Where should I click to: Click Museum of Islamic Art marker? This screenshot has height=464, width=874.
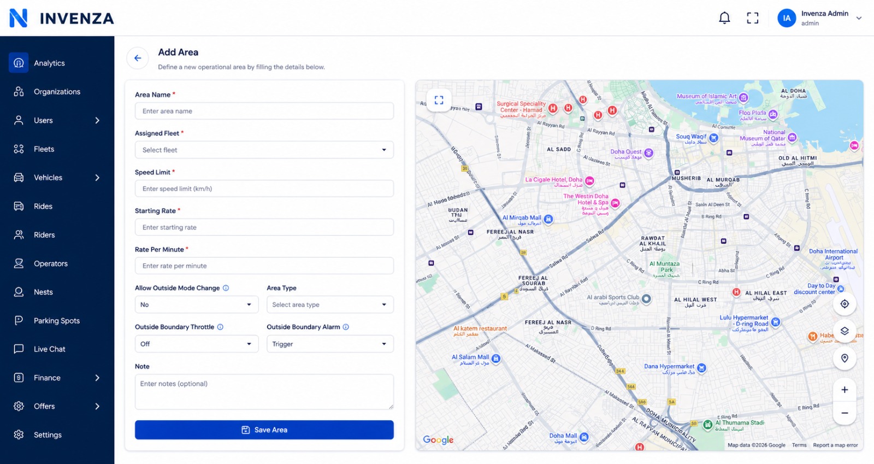coord(743,98)
